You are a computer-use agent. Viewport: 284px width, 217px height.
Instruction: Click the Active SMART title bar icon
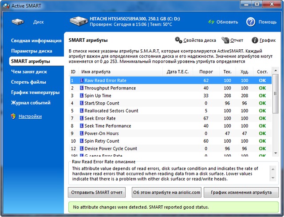(5, 5)
